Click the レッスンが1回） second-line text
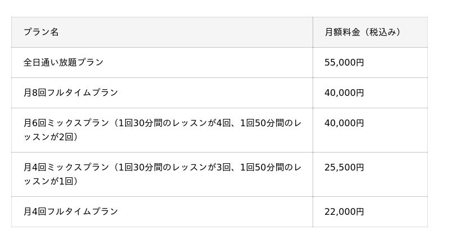Screen dimensions: 449x244 click(51, 181)
